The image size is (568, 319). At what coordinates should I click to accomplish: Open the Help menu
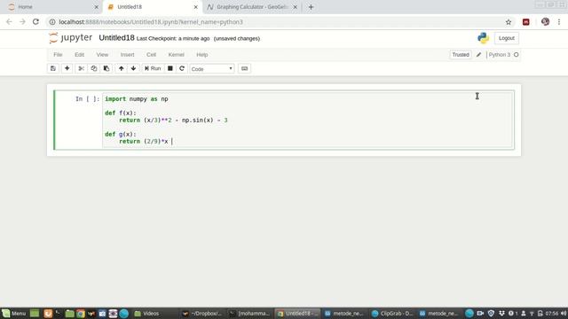[x=201, y=55]
